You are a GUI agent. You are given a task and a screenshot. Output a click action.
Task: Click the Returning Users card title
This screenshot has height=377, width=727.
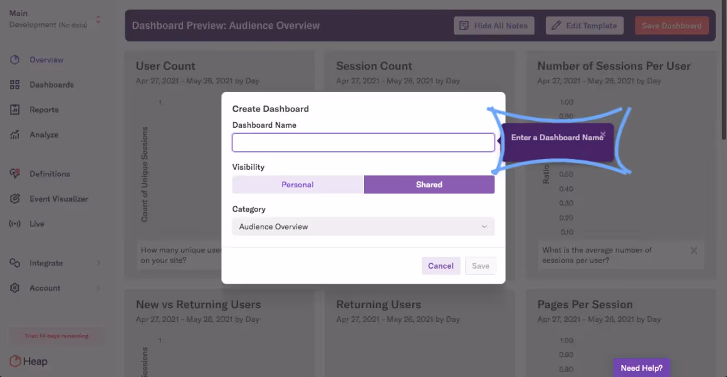pyautogui.click(x=379, y=304)
